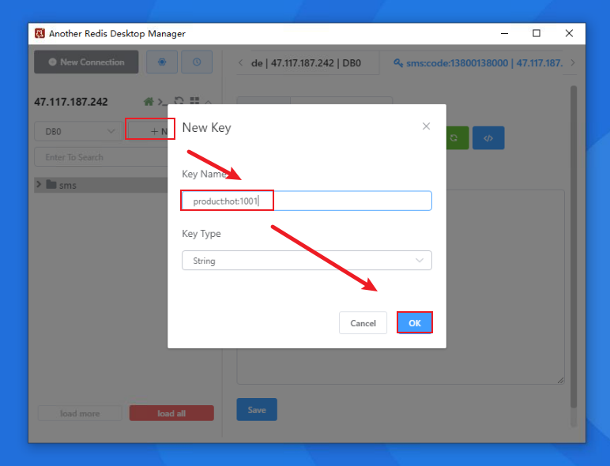
Task: Focus the Enter To Search field
Action: 101,157
